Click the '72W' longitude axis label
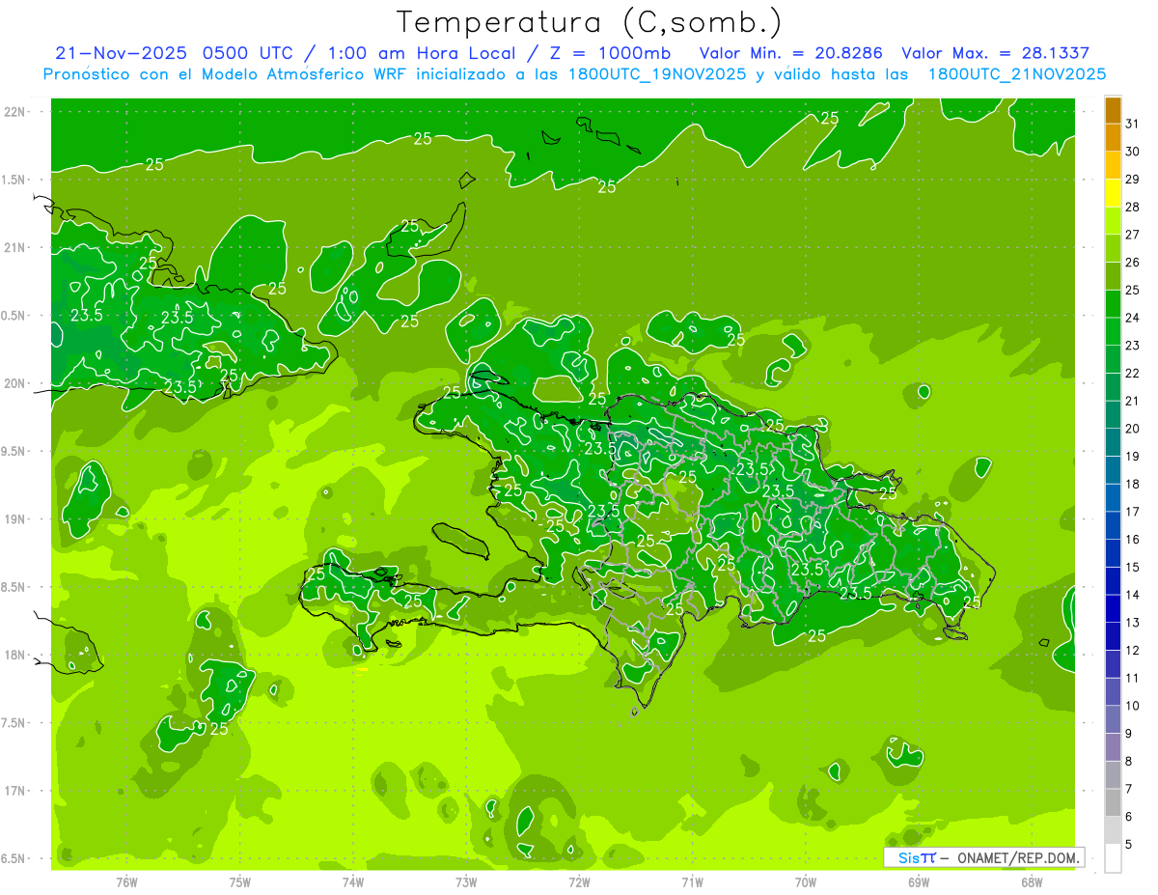 point(579,882)
